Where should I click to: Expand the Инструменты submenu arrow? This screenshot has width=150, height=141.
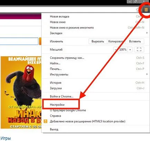147,74
